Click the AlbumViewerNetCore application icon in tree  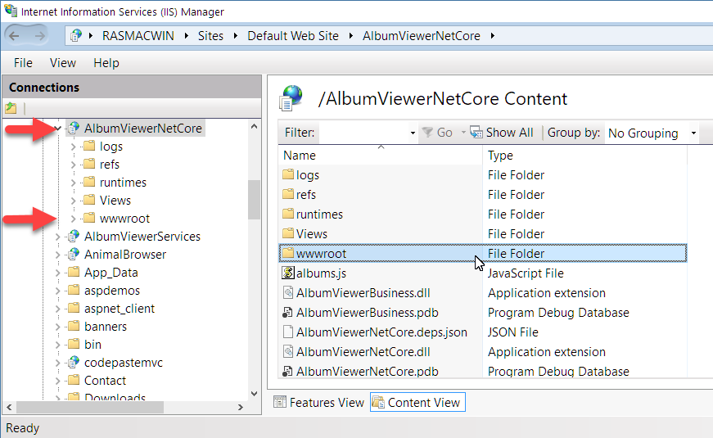[x=74, y=129]
